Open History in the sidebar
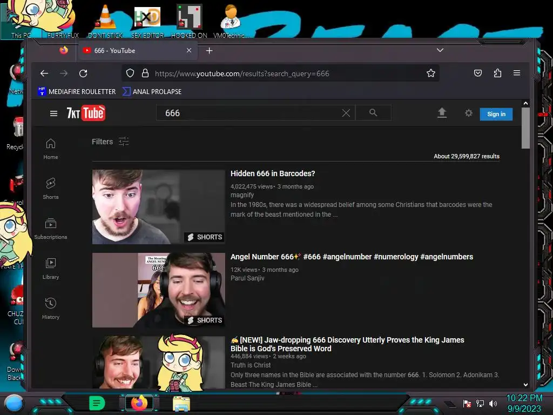Image resolution: width=553 pixels, height=415 pixels. (51, 309)
